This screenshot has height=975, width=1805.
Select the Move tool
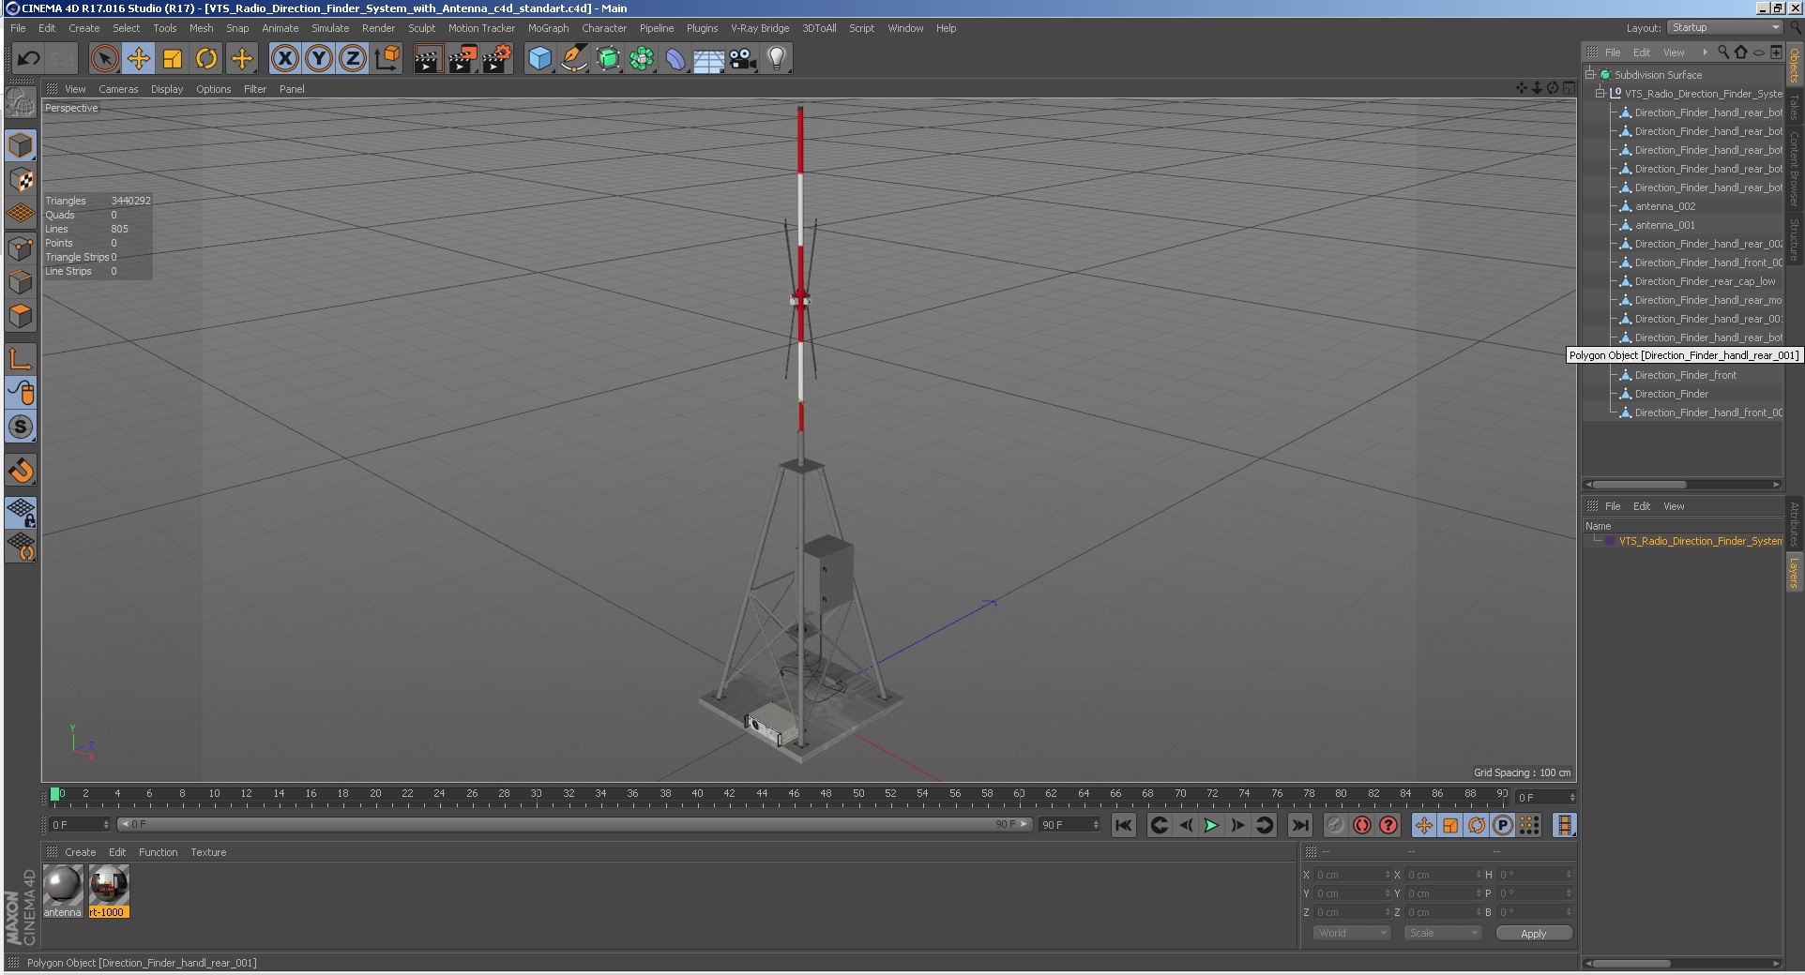click(x=139, y=59)
